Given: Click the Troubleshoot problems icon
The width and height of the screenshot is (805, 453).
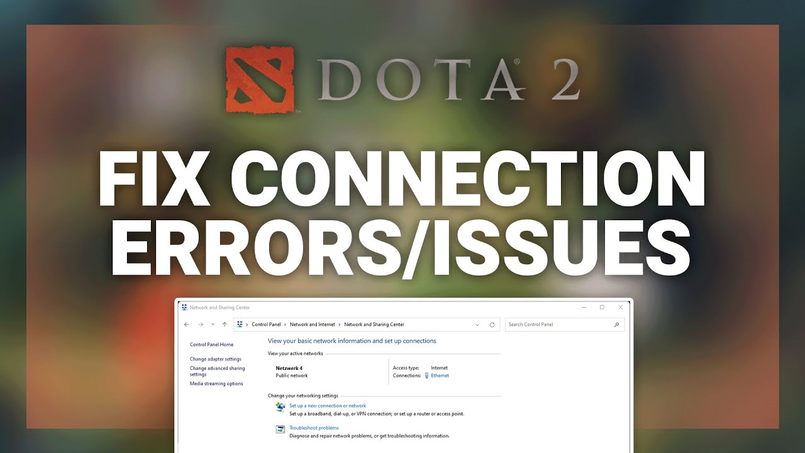Looking at the screenshot, I should [x=280, y=430].
